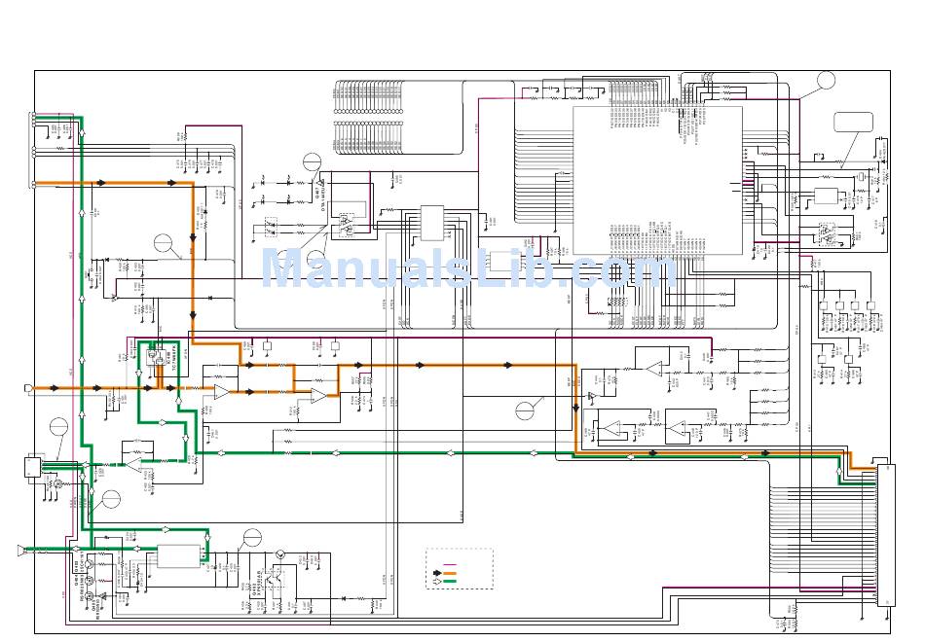Image resolution: width=925 pixels, height=642 pixels.
Task: Click the ManualsLib.com watermark
Action: click(x=467, y=269)
